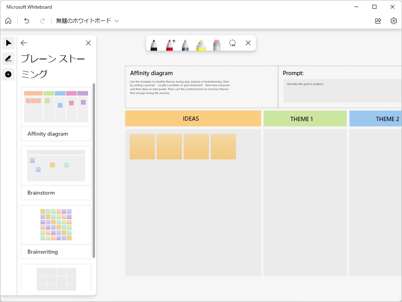Select the first orange sticky note
This screenshot has width=402, height=302.
pos(142,147)
